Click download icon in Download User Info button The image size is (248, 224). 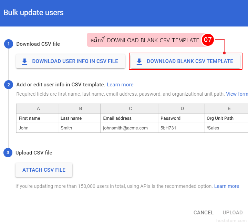tap(24, 62)
